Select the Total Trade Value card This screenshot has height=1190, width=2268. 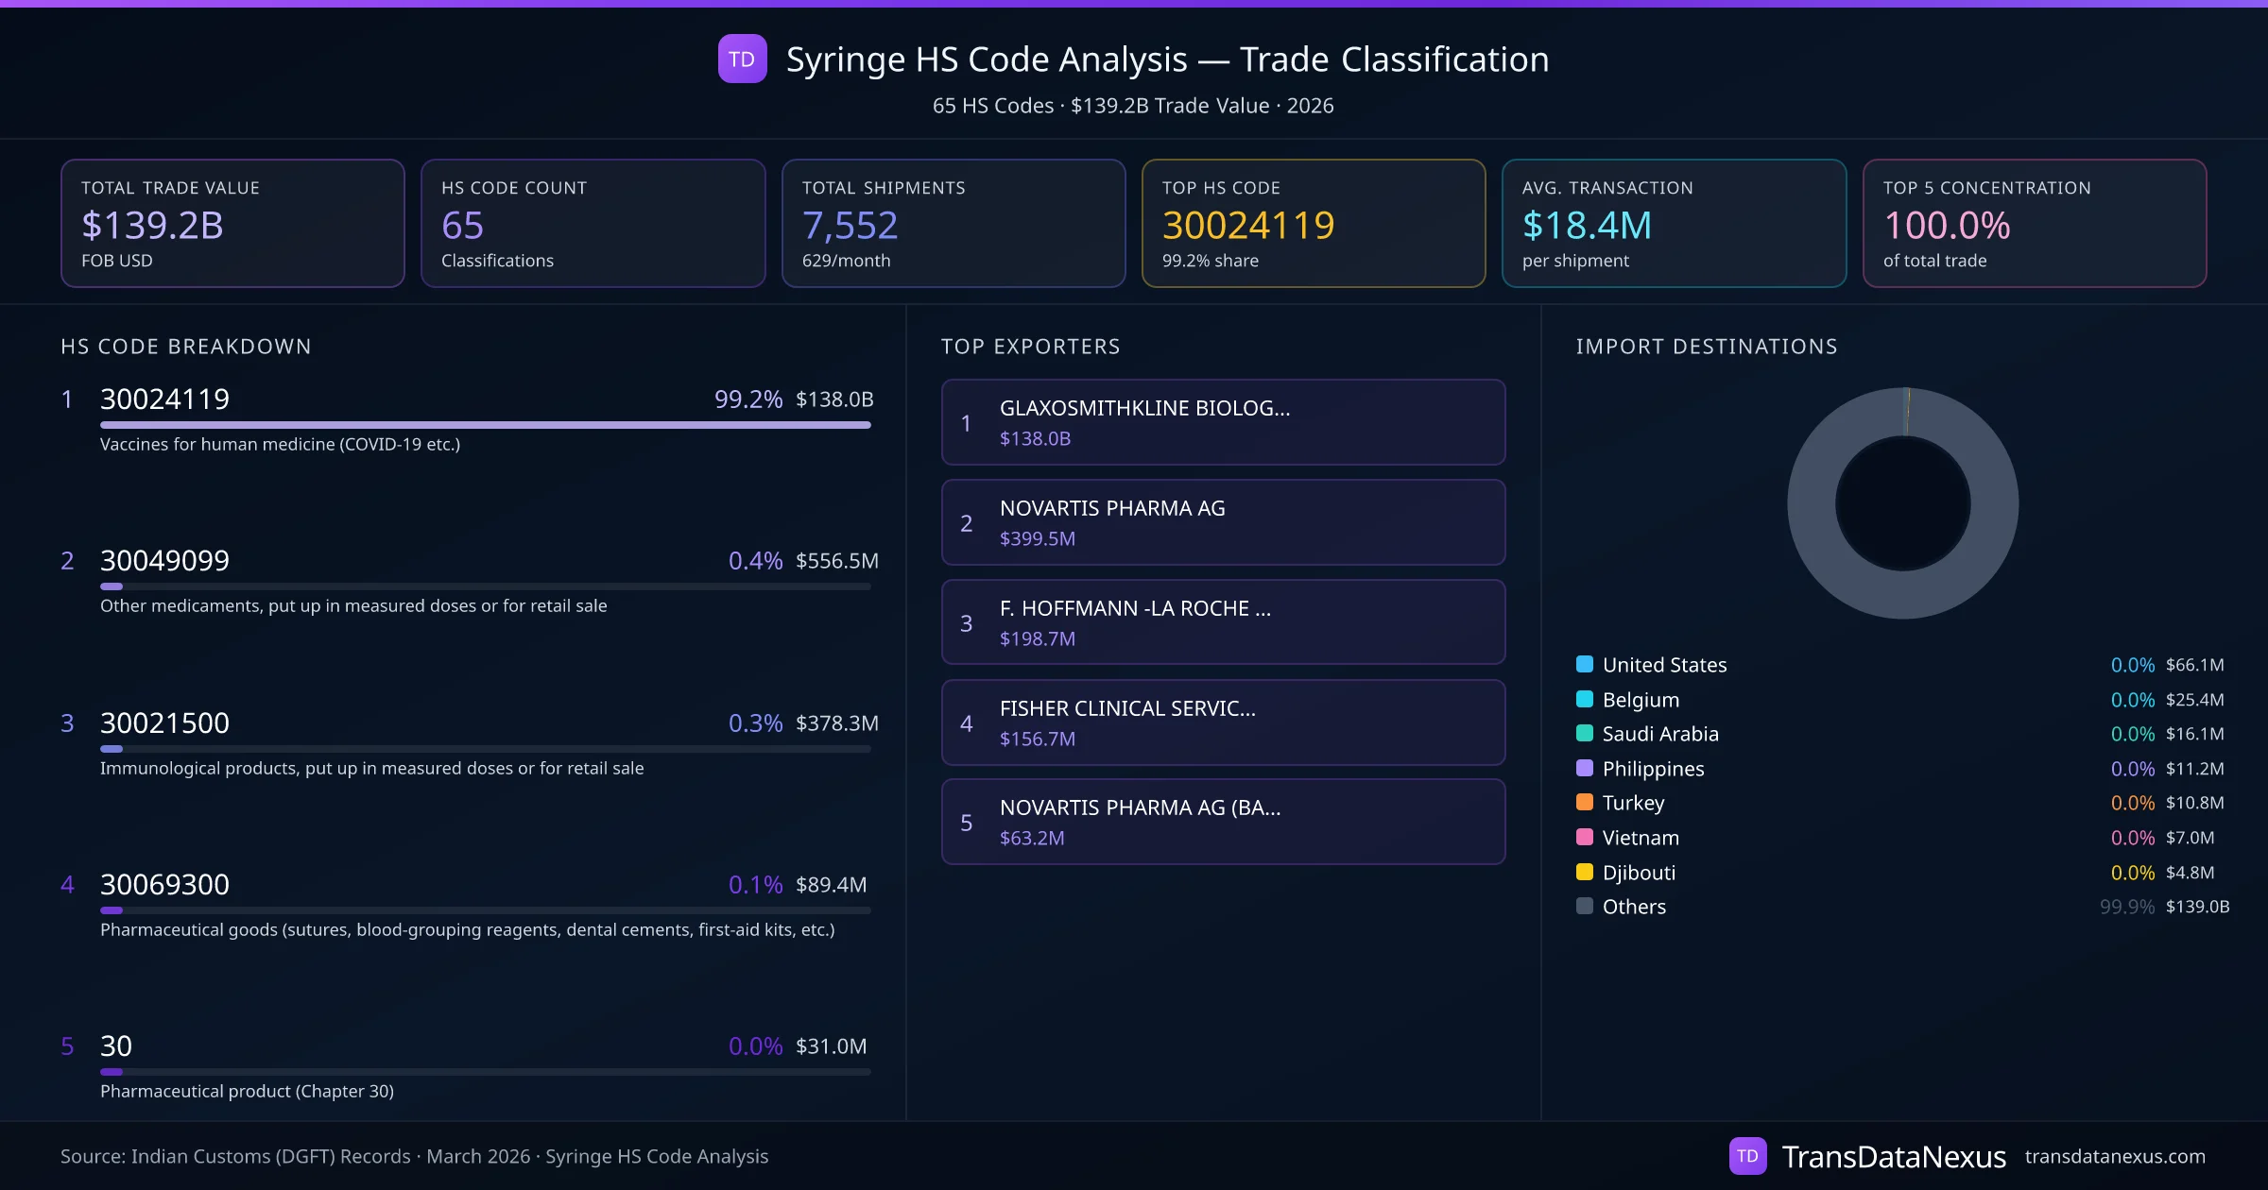[x=232, y=223]
